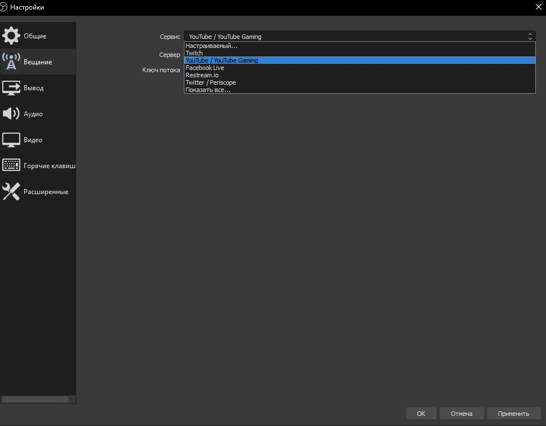Click the General settings gear icon
Screen dimensions: 546x426
point(11,36)
